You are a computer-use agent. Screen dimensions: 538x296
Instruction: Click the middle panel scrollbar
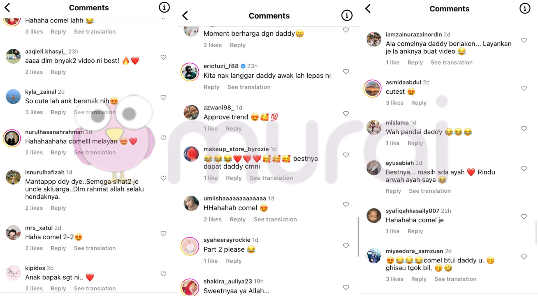pos(358,237)
